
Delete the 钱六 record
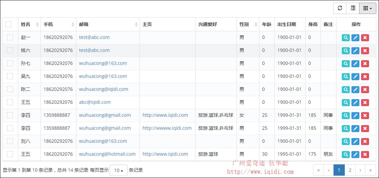click(365, 51)
